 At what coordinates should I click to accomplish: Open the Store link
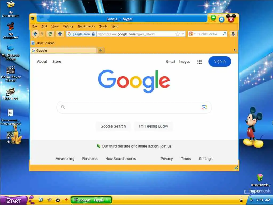57,62
